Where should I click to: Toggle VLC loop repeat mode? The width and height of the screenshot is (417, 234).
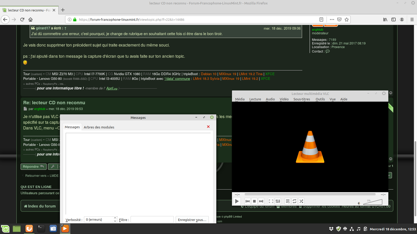tap(295, 201)
